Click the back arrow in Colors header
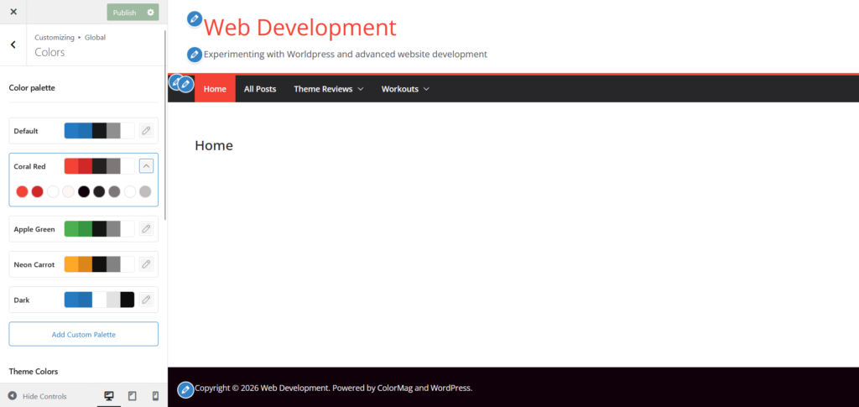The height and width of the screenshot is (407, 859). click(x=13, y=44)
